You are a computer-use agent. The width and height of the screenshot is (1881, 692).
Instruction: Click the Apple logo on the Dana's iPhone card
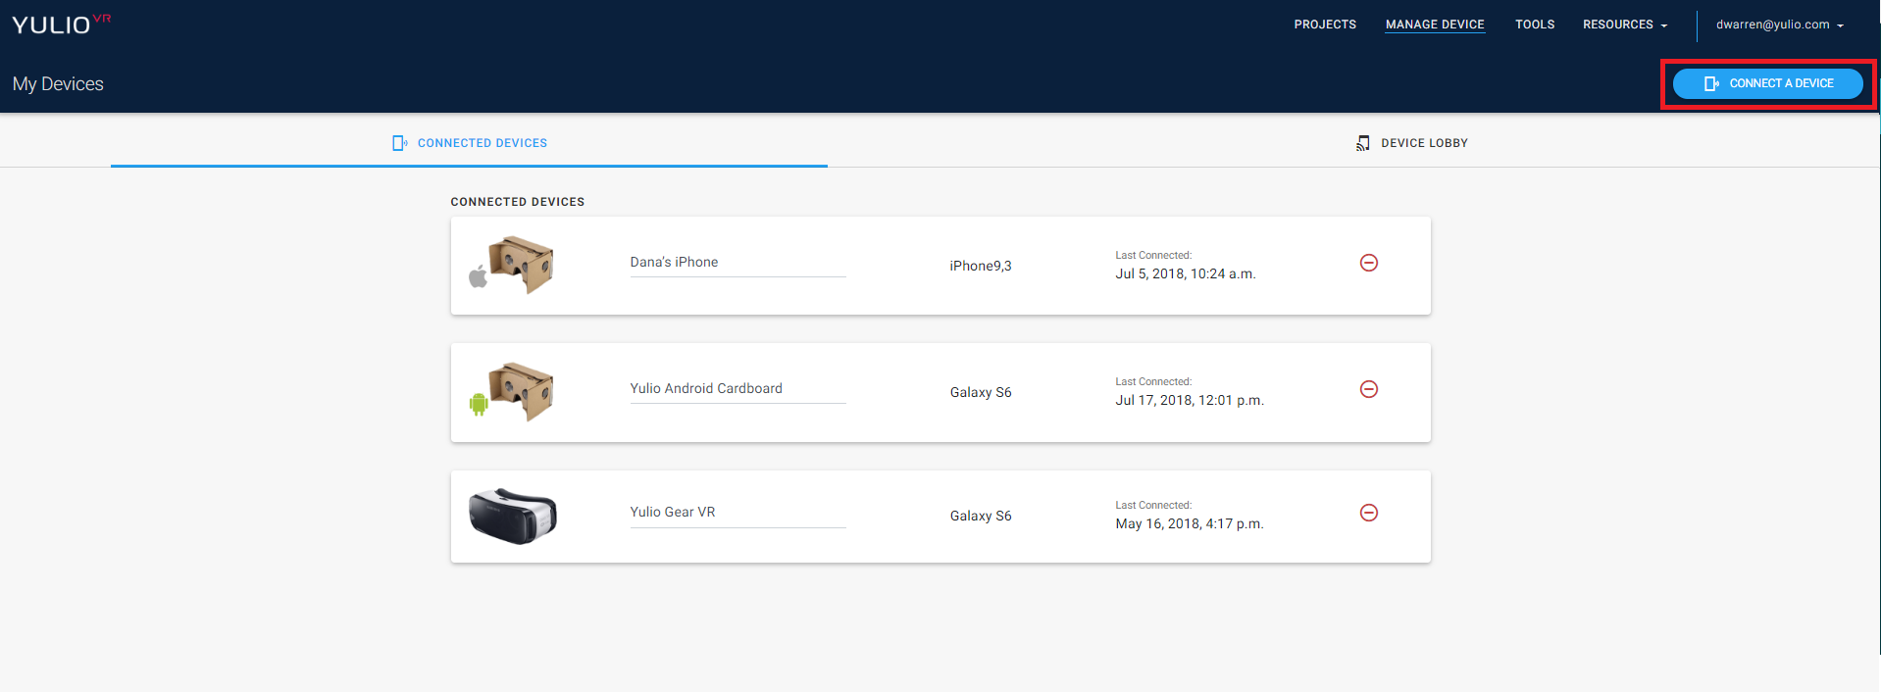tap(479, 276)
